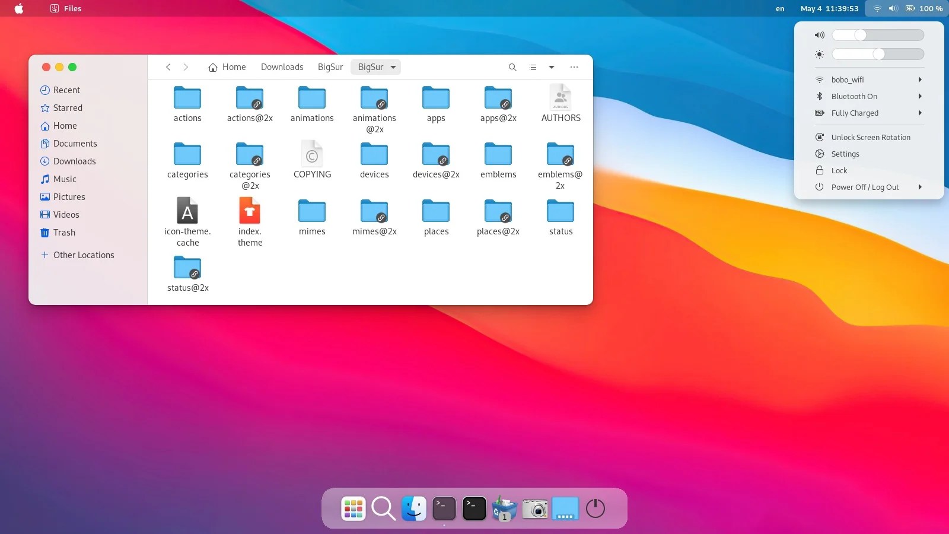Open the camera app from the dock
Screen dimensions: 949x534
coord(534,508)
